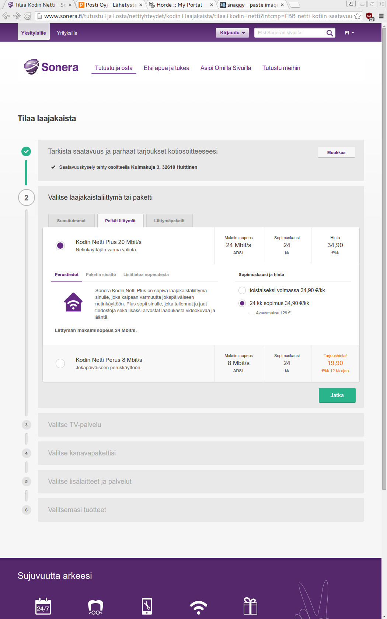Select Kodin Netti Perus 8 Mbit/s radio
387x619 pixels.
pos(60,363)
